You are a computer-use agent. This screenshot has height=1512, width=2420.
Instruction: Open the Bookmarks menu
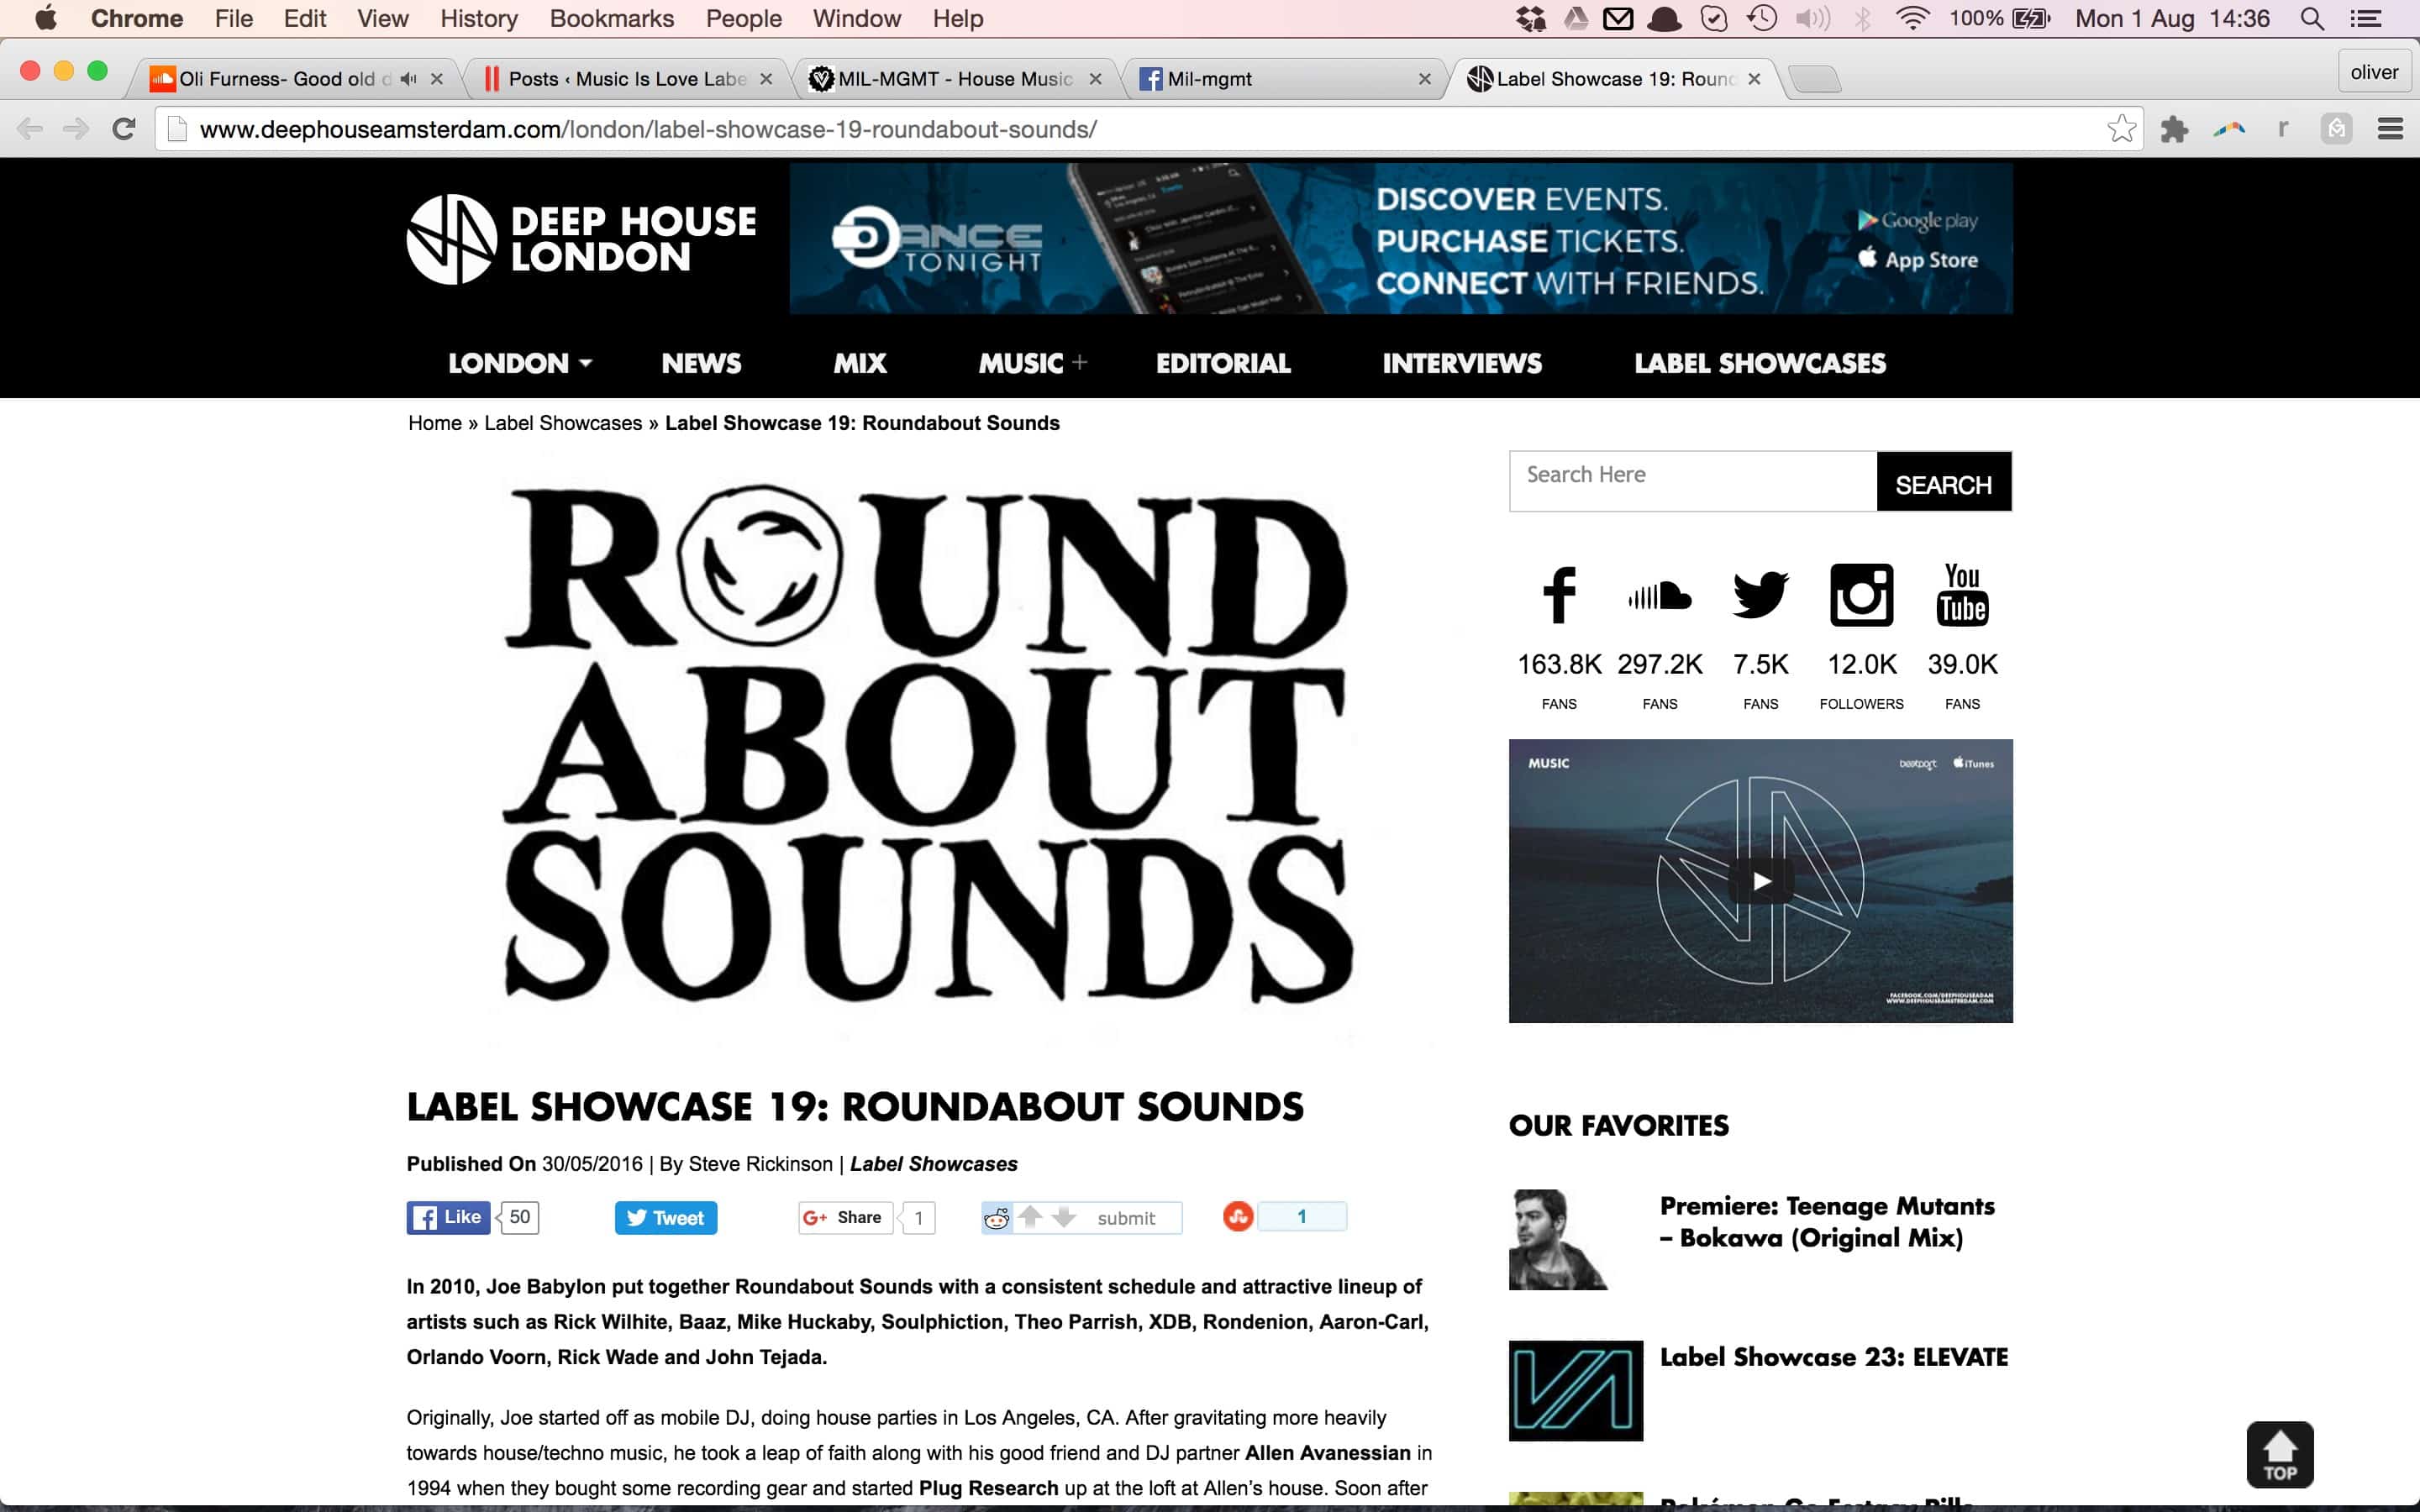coord(612,18)
